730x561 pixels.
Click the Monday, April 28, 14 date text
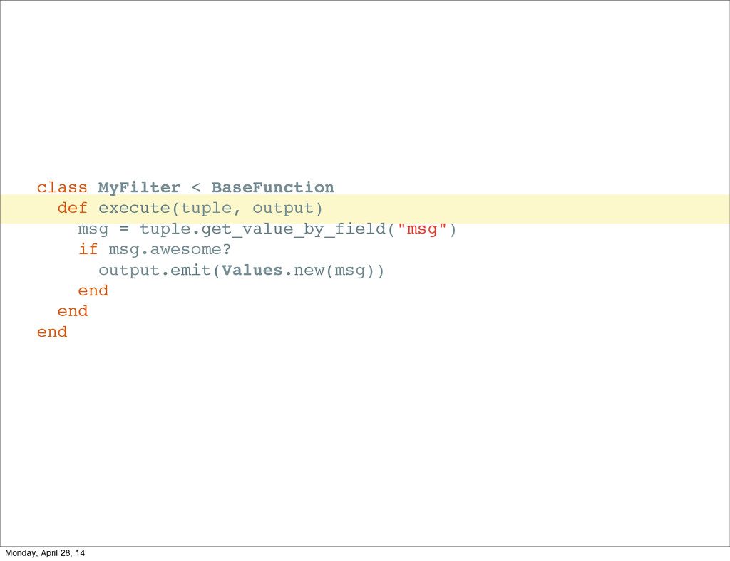pyautogui.click(x=43, y=553)
